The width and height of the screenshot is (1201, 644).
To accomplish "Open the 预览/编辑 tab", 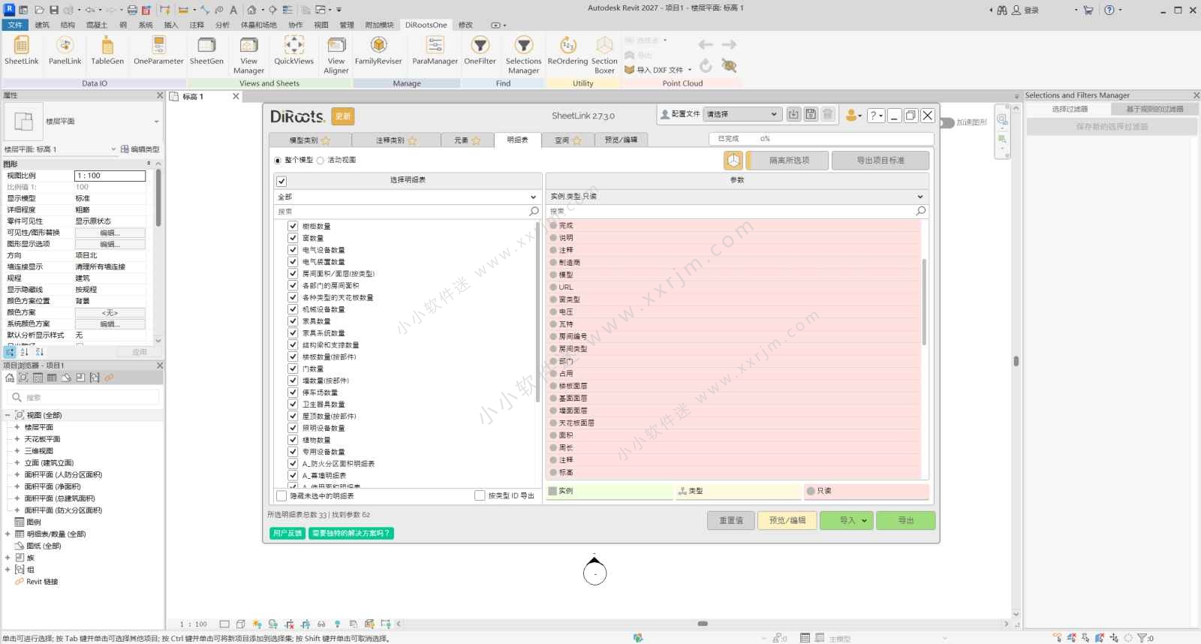I will [621, 140].
